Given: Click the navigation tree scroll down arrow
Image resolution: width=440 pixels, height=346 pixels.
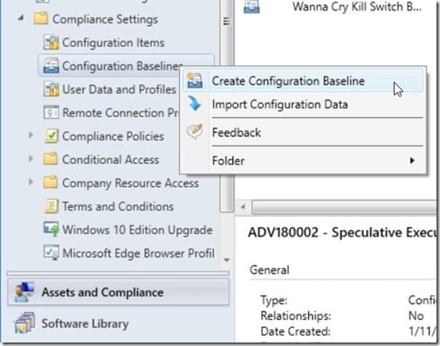Looking at the screenshot, I should 227,259.
